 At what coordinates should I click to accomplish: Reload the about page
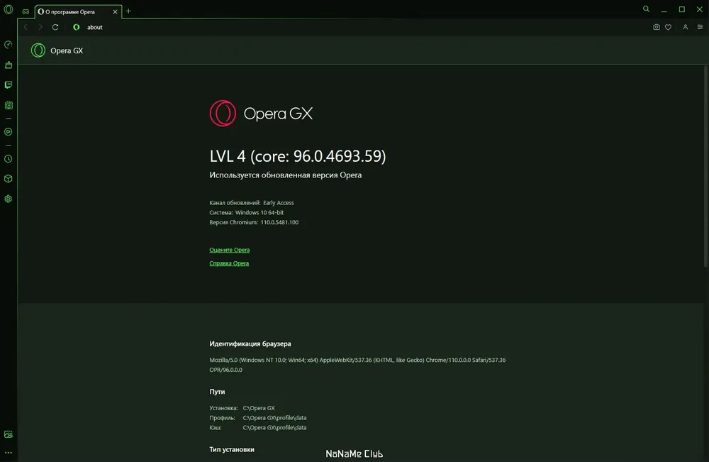[x=55, y=27]
